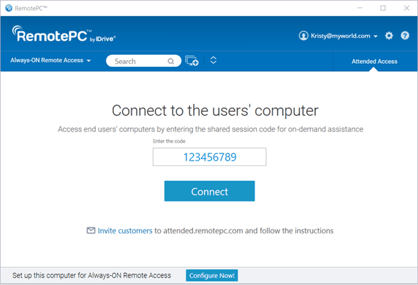Open the Invite customers link

(x=125, y=231)
